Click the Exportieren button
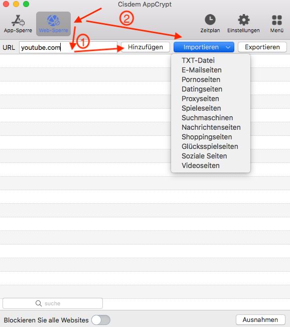 click(x=262, y=47)
